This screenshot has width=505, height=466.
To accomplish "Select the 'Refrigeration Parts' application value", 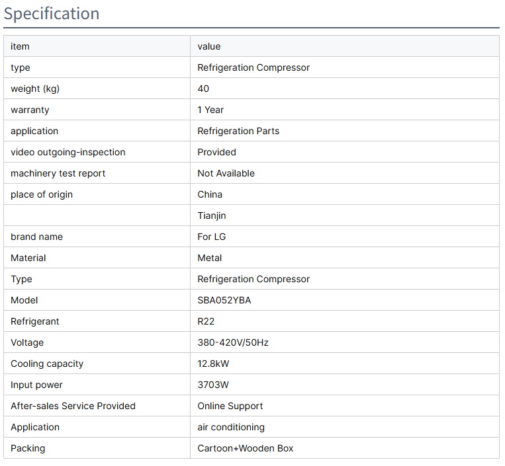I will [238, 131].
